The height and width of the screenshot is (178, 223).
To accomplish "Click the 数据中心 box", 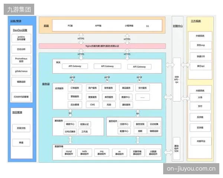I will pos(126,97).
